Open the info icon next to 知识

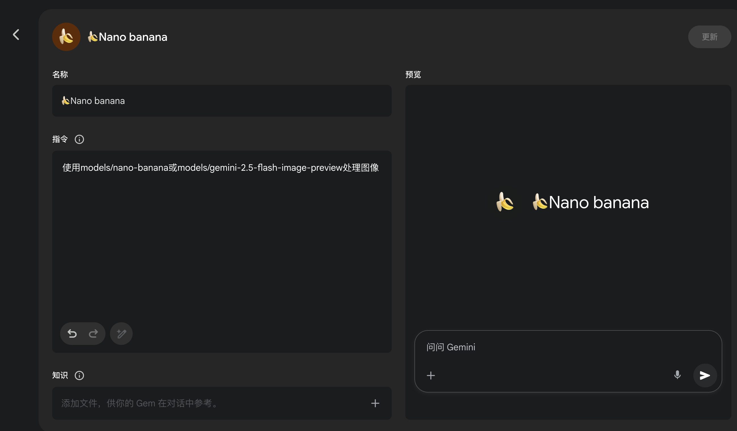79,375
